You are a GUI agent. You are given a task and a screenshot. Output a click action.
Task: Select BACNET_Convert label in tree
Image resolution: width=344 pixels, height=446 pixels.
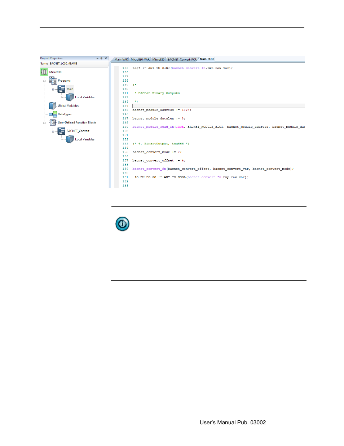click(x=78, y=131)
